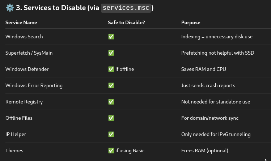Click the Remote Registry service name
The image size is (271, 161).
[x=24, y=102]
